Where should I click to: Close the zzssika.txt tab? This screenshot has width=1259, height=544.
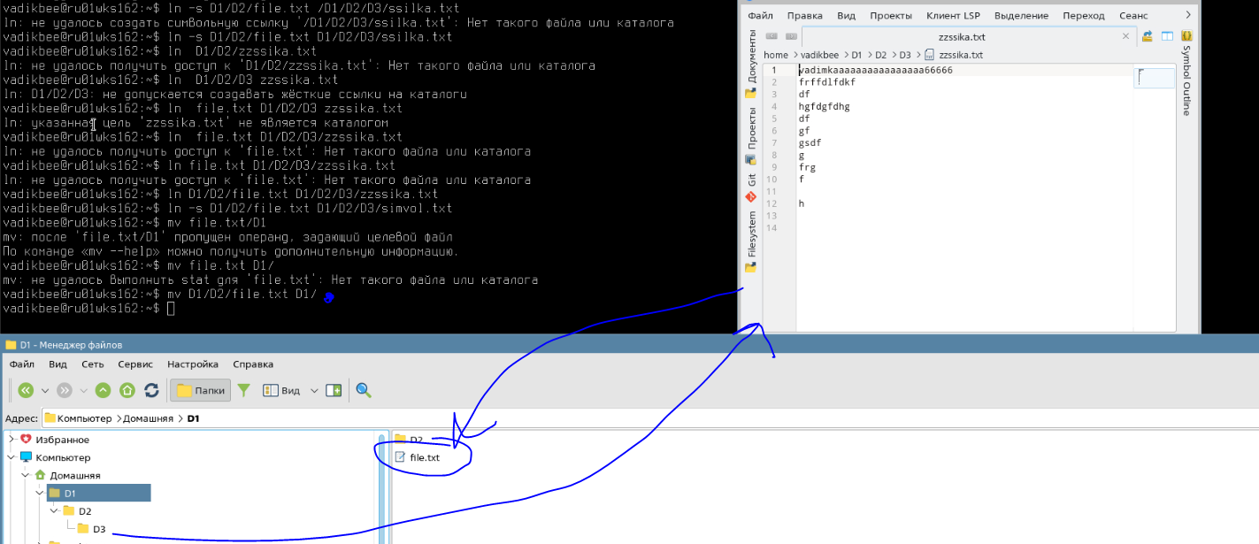pyautogui.click(x=1127, y=36)
